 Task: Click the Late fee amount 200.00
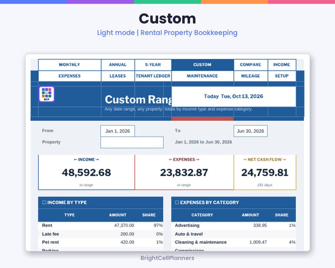[x=127, y=234]
